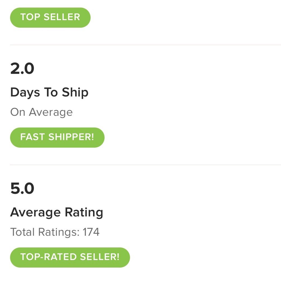
Task: Click the 5.0 rating value
Action: click(22, 189)
